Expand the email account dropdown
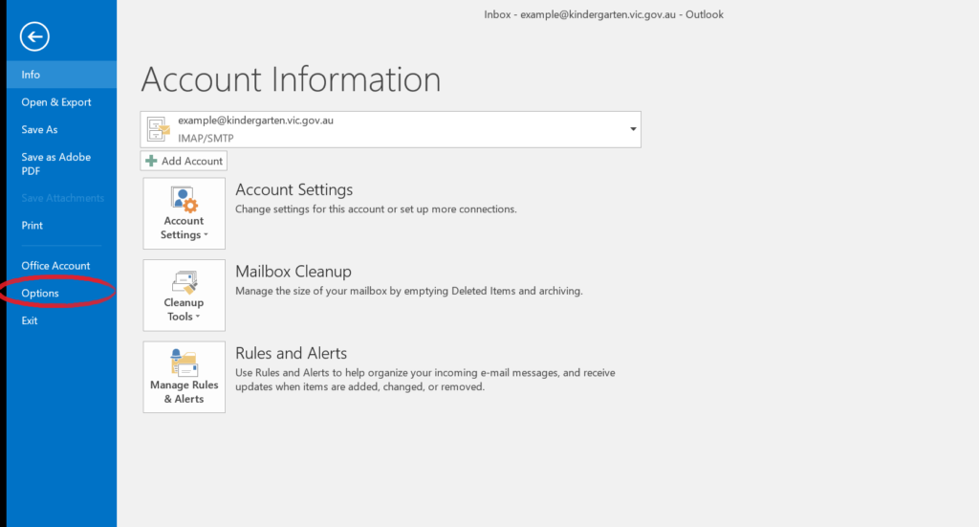 [633, 129]
